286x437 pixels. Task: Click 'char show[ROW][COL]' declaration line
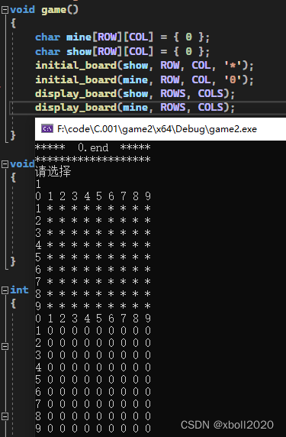click(123, 51)
